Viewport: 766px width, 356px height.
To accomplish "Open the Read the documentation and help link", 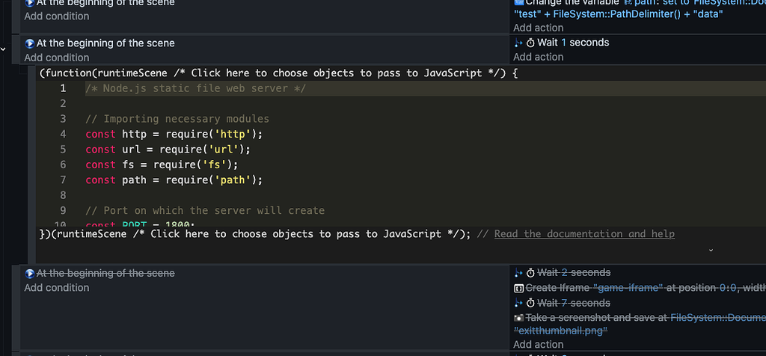I will (x=584, y=234).
